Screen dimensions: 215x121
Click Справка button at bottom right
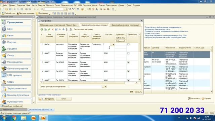tap(206, 98)
